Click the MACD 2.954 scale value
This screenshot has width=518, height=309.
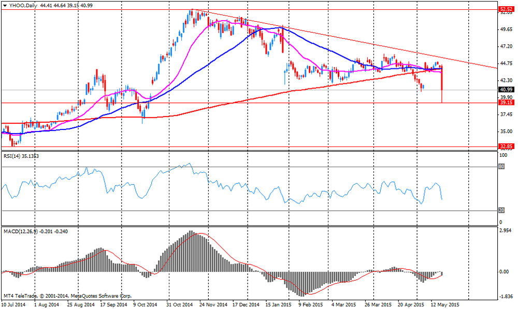pos(506,230)
